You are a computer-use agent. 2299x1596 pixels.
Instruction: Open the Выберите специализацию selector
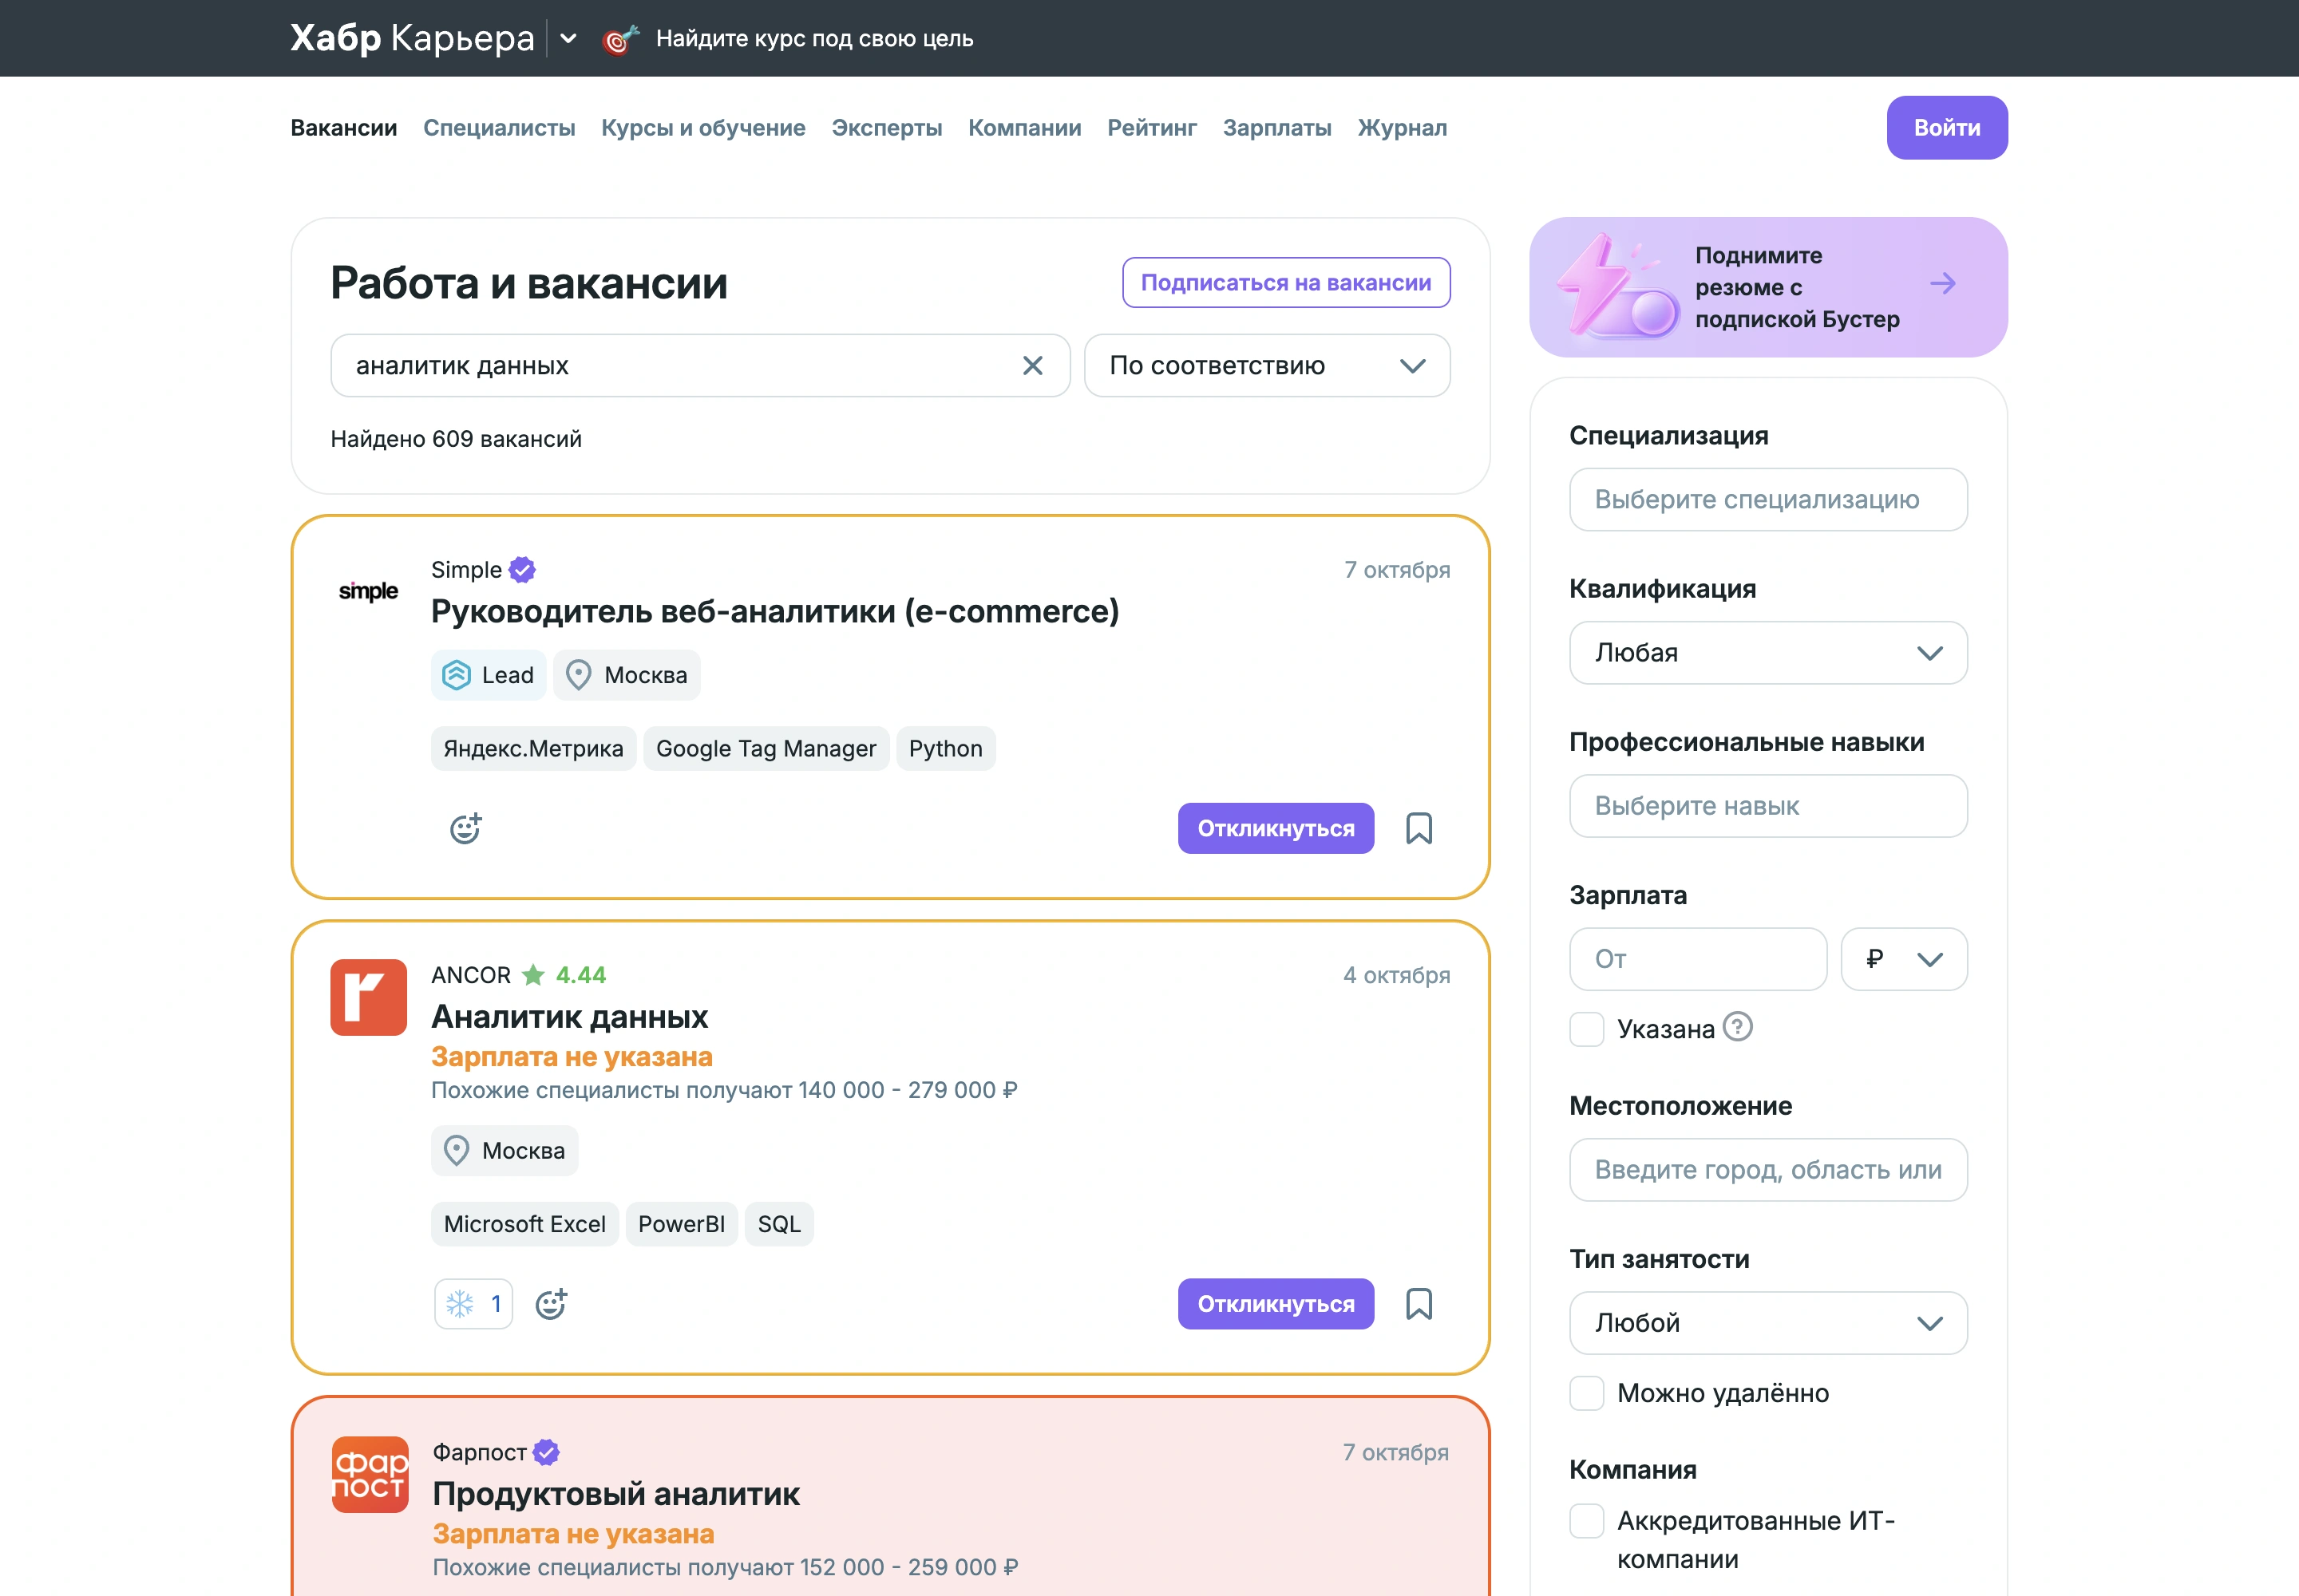pos(1768,500)
